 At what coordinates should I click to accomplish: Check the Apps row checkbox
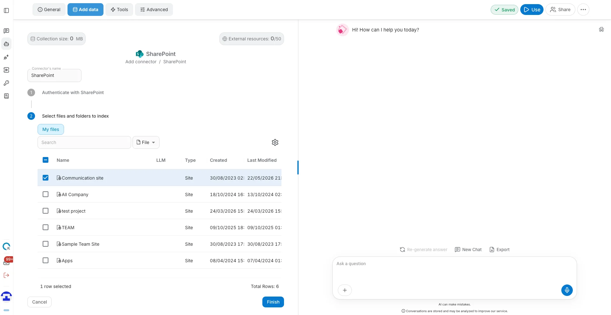[x=46, y=260]
